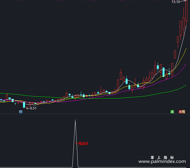Click the blue 财 marker badge

tap(21, 112)
